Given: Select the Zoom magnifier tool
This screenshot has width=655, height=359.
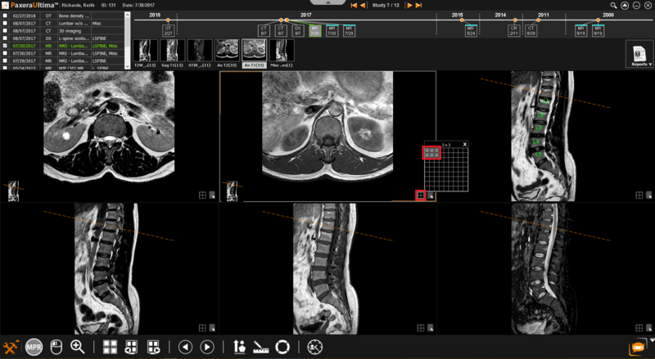Looking at the screenshot, I should coord(78,347).
